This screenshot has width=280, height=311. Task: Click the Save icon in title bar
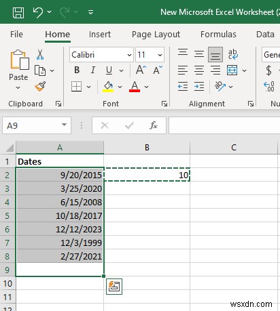[x=18, y=12]
